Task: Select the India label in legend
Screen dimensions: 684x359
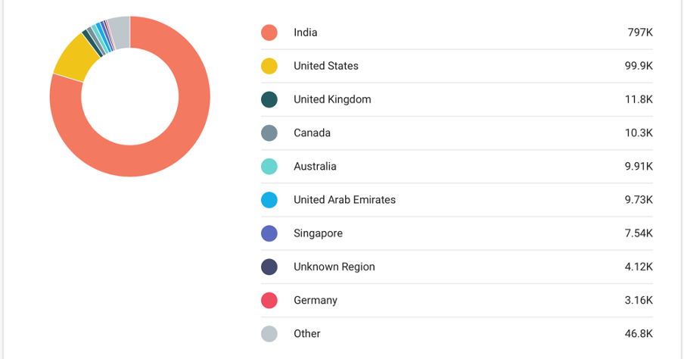Action: click(306, 33)
